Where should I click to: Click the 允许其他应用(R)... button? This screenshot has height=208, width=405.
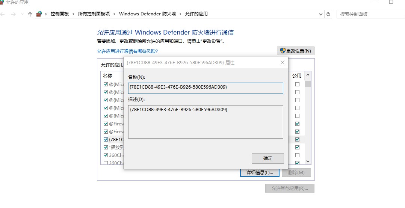click(x=290, y=188)
